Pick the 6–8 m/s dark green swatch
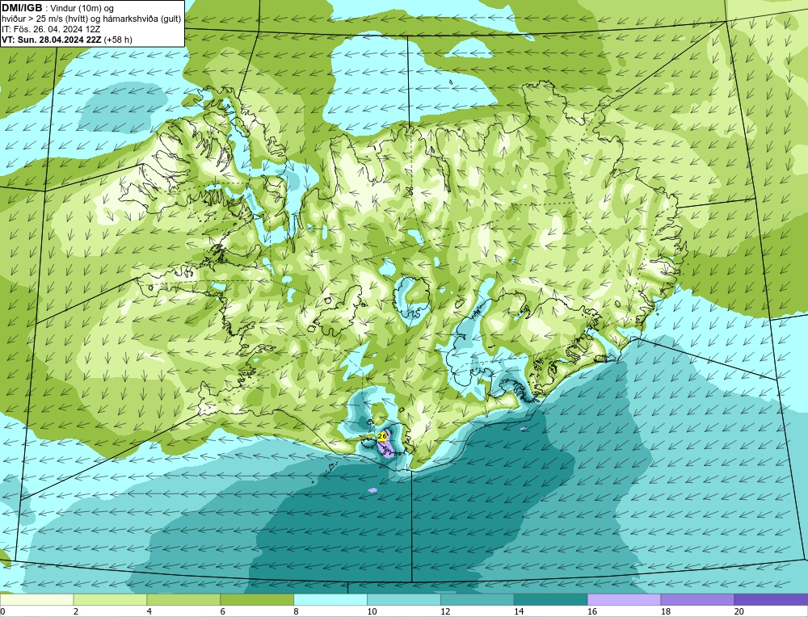The width and height of the screenshot is (808, 617). [x=257, y=599]
